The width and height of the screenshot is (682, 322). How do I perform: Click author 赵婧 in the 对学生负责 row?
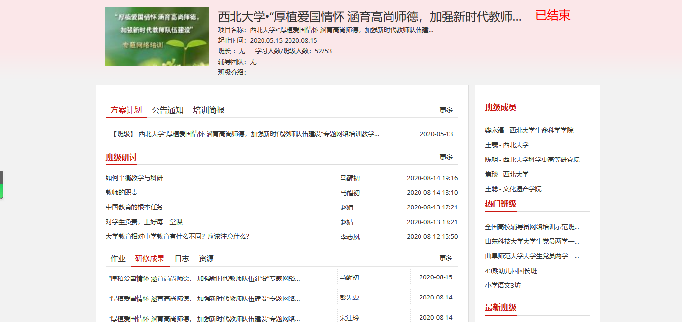pos(347,222)
